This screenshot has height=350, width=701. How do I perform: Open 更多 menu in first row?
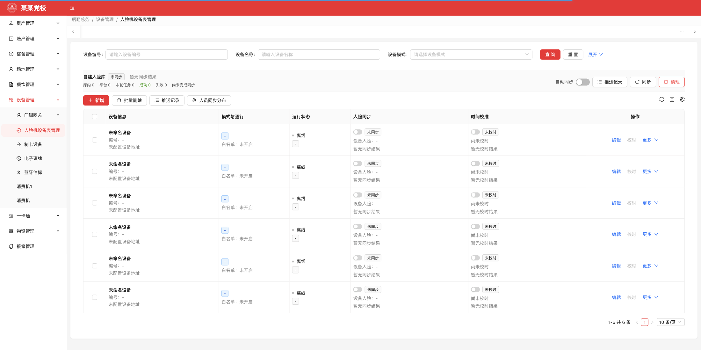coord(650,140)
